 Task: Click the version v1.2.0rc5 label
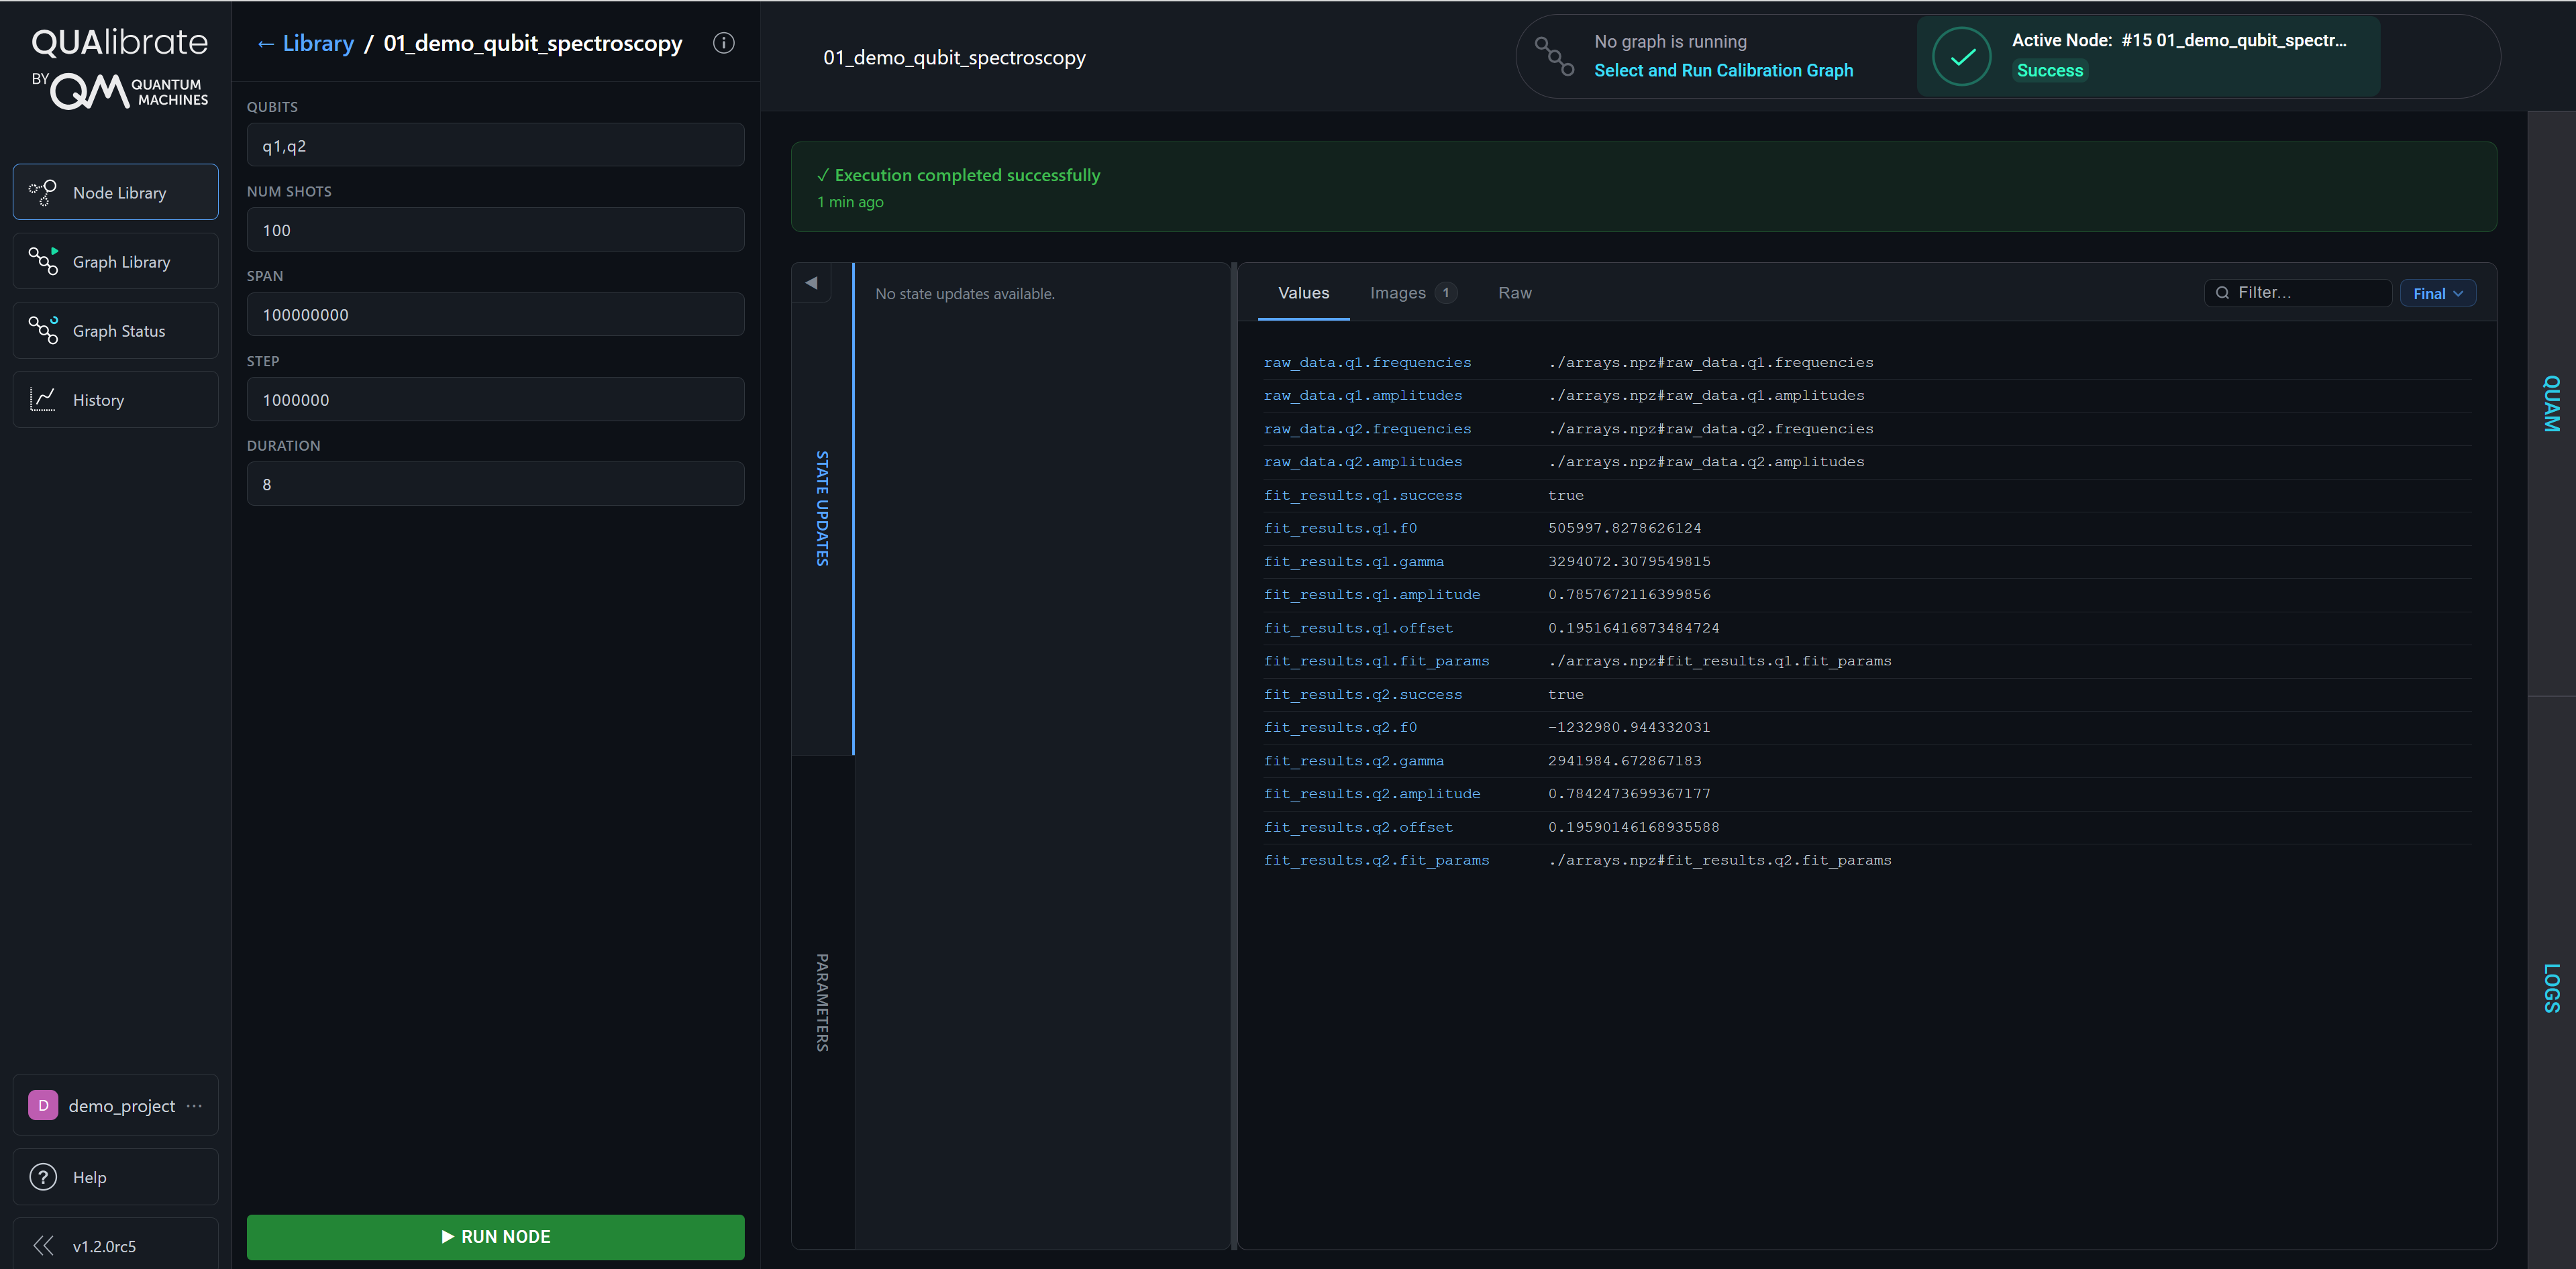(104, 1246)
